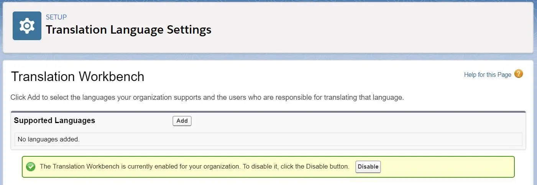Click the green checkmark status icon
This screenshot has height=185, width=537.
coord(31,167)
